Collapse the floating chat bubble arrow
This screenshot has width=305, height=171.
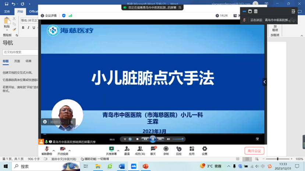72,122
